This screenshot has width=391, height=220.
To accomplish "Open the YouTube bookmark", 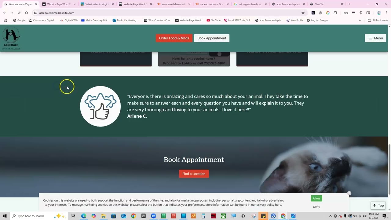I will [x=214, y=20].
